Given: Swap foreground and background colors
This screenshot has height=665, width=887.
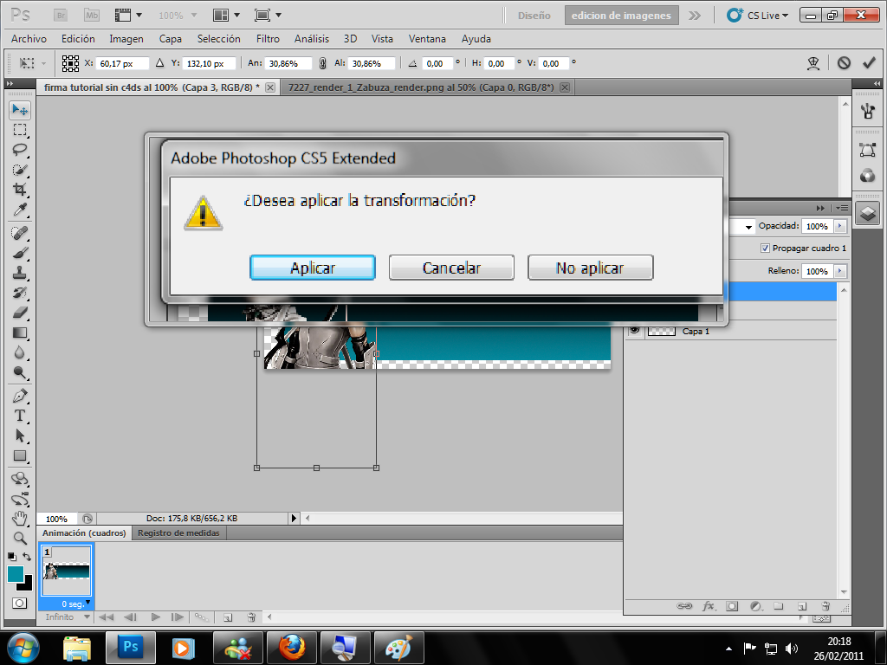Looking at the screenshot, I should click(27, 557).
